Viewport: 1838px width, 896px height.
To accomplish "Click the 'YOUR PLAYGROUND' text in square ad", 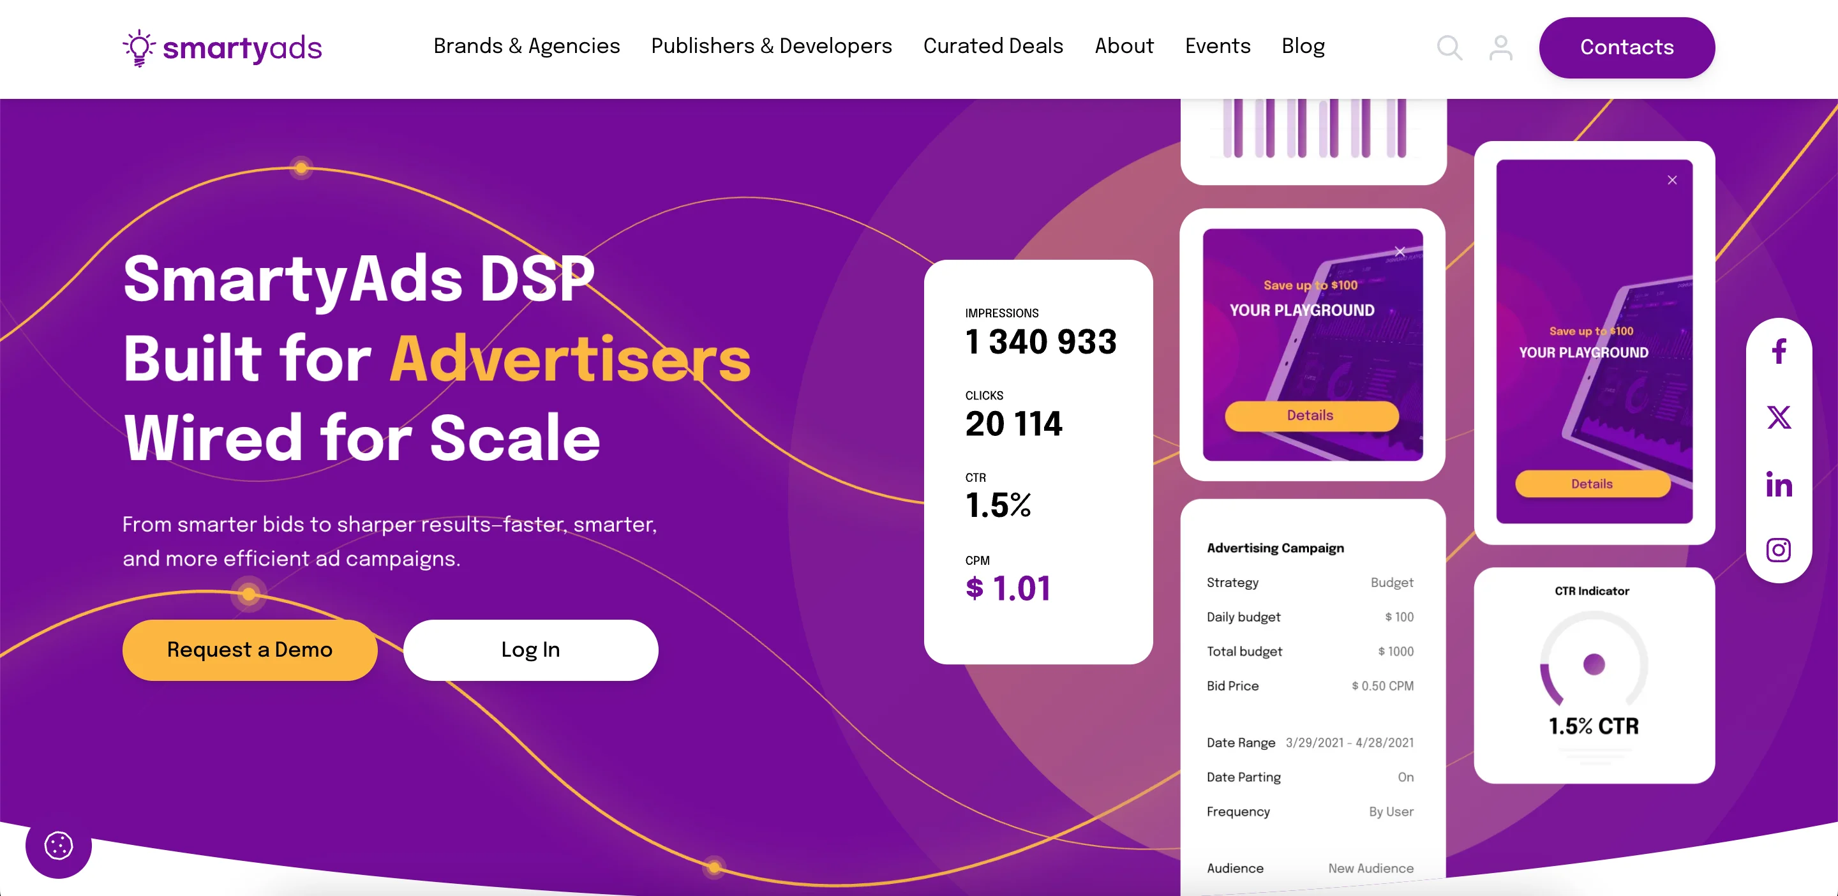I will [1301, 310].
